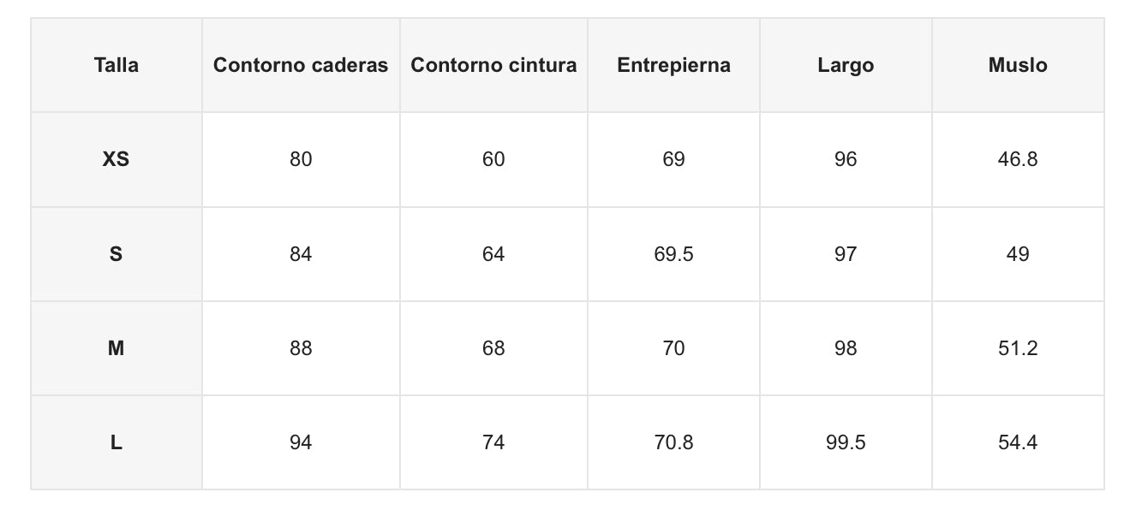Select the S length value 97
The image size is (1142, 510).
pyautogui.click(x=846, y=254)
